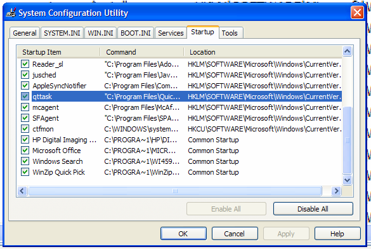Select the SFAgent item name
371x249 pixels.
46,118
